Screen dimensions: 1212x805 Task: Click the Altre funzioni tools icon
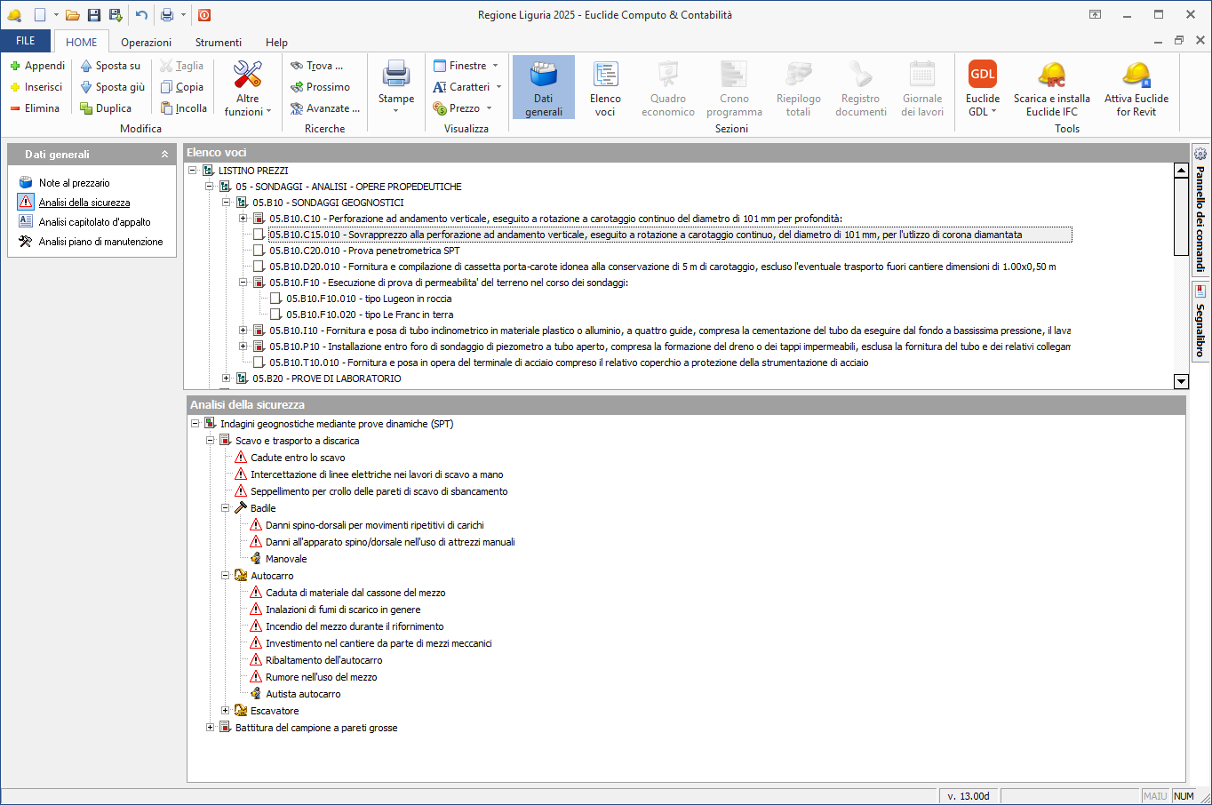(x=247, y=76)
